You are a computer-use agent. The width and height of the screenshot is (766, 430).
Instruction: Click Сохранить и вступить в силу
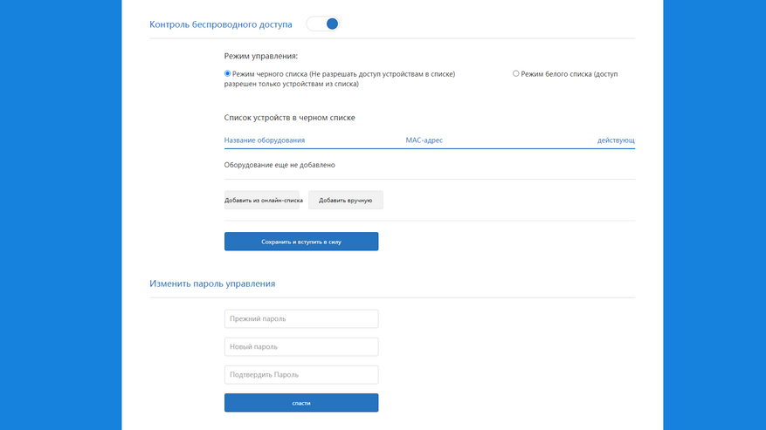coord(301,242)
